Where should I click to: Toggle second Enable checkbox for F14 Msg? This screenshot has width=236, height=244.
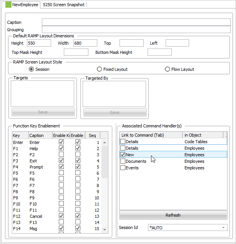(x=78, y=228)
